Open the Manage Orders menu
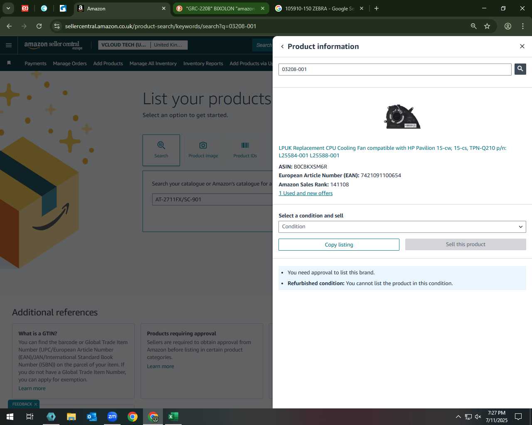This screenshot has width=532, height=425. pyautogui.click(x=70, y=64)
